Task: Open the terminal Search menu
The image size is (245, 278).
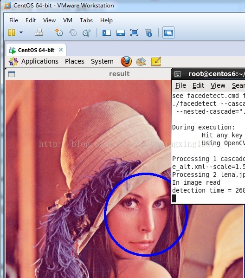Action: pyautogui.click(x=239, y=86)
